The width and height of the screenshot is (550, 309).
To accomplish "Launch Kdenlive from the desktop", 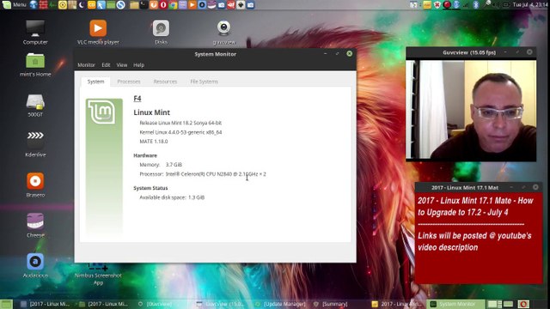I will [x=35, y=144].
